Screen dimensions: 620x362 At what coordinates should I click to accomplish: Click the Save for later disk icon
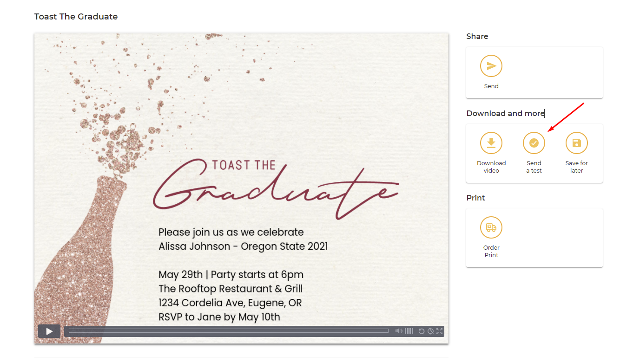point(577,143)
